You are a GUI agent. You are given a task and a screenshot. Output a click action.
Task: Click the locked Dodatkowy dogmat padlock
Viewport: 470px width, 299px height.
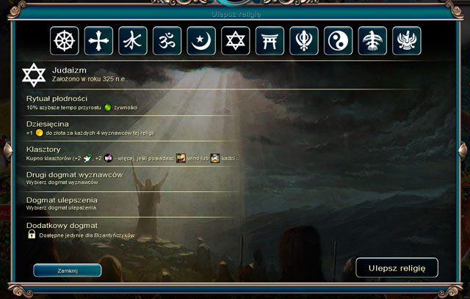pos(32,234)
